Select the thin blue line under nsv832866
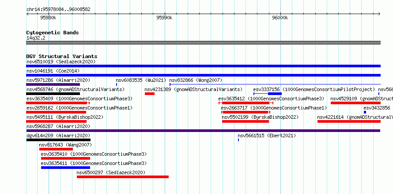393x194 pixels. pos(275,84)
